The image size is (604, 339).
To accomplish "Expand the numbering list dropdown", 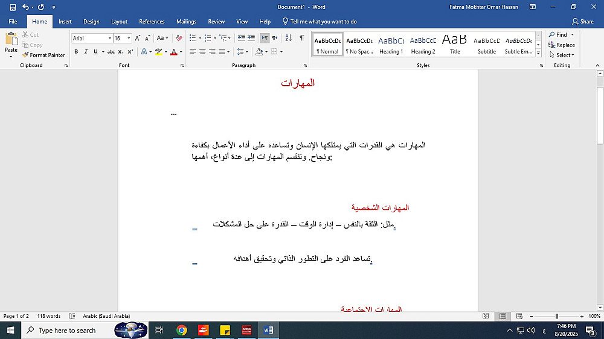I will (x=215, y=38).
